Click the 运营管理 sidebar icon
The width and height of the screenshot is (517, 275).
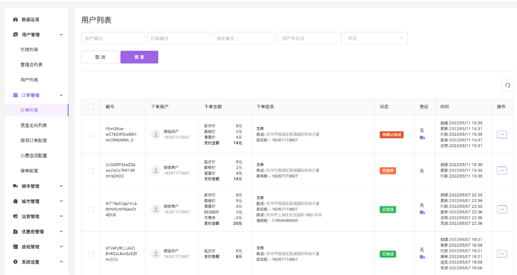point(15,216)
